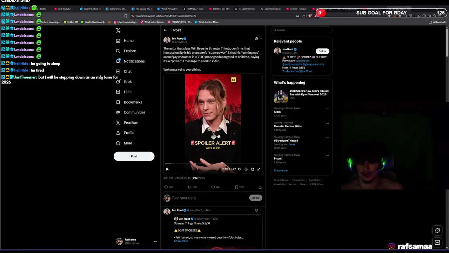The height and width of the screenshot is (253, 449).
Task: Open floating Messages envelope button
Action: click(x=437, y=242)
